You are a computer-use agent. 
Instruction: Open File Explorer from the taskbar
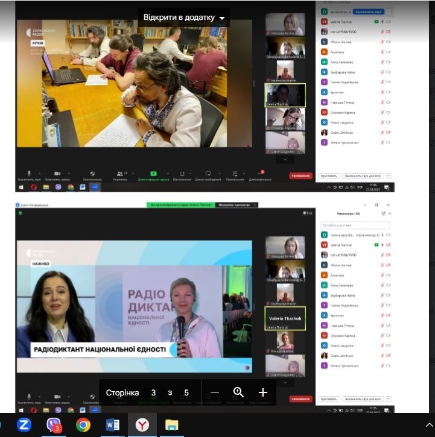pos(172,425)
